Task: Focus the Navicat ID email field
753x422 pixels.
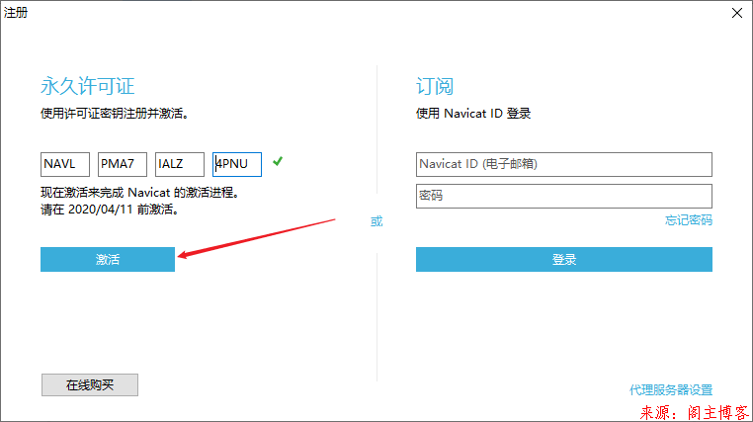Action: pos(564,165)
